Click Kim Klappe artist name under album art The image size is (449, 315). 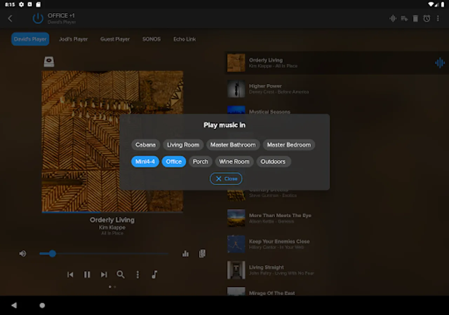pyautogui.click(x=112, y=227)
